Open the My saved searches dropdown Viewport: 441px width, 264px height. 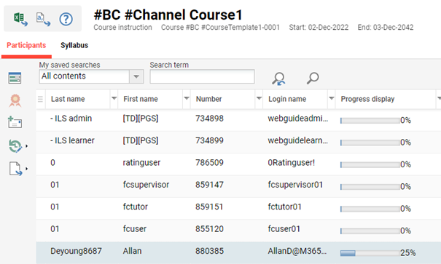pos(136,76)
